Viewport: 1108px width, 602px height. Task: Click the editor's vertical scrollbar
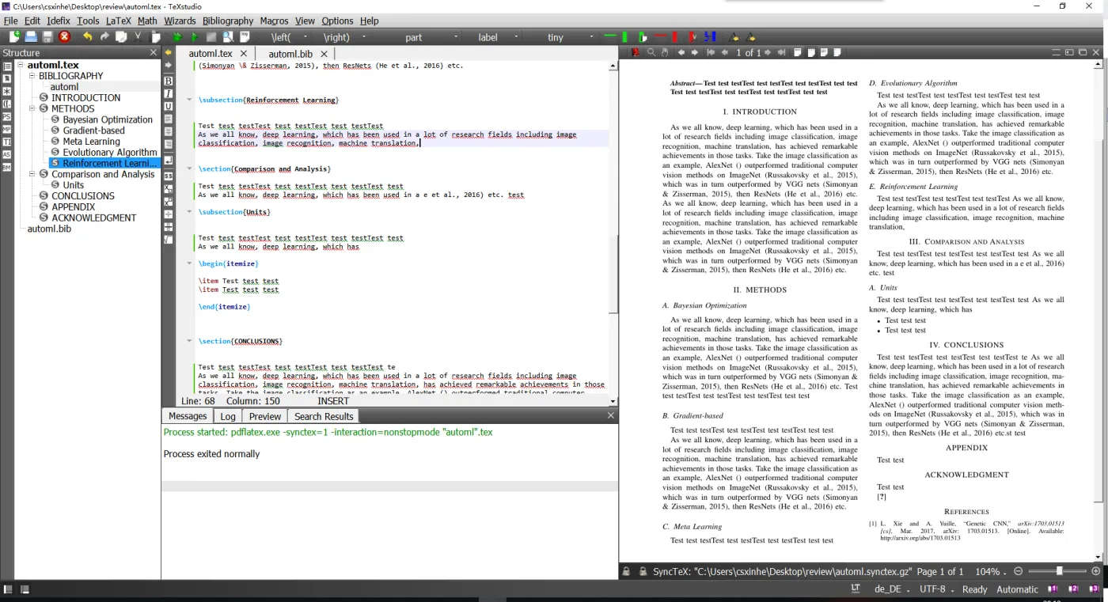pyautogui.click(x=614, y=237)
